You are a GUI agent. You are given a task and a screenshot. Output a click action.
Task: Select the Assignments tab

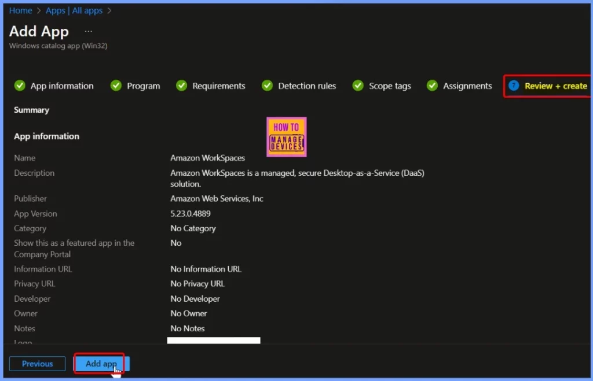pyautogui.click(x=467, y=86)
